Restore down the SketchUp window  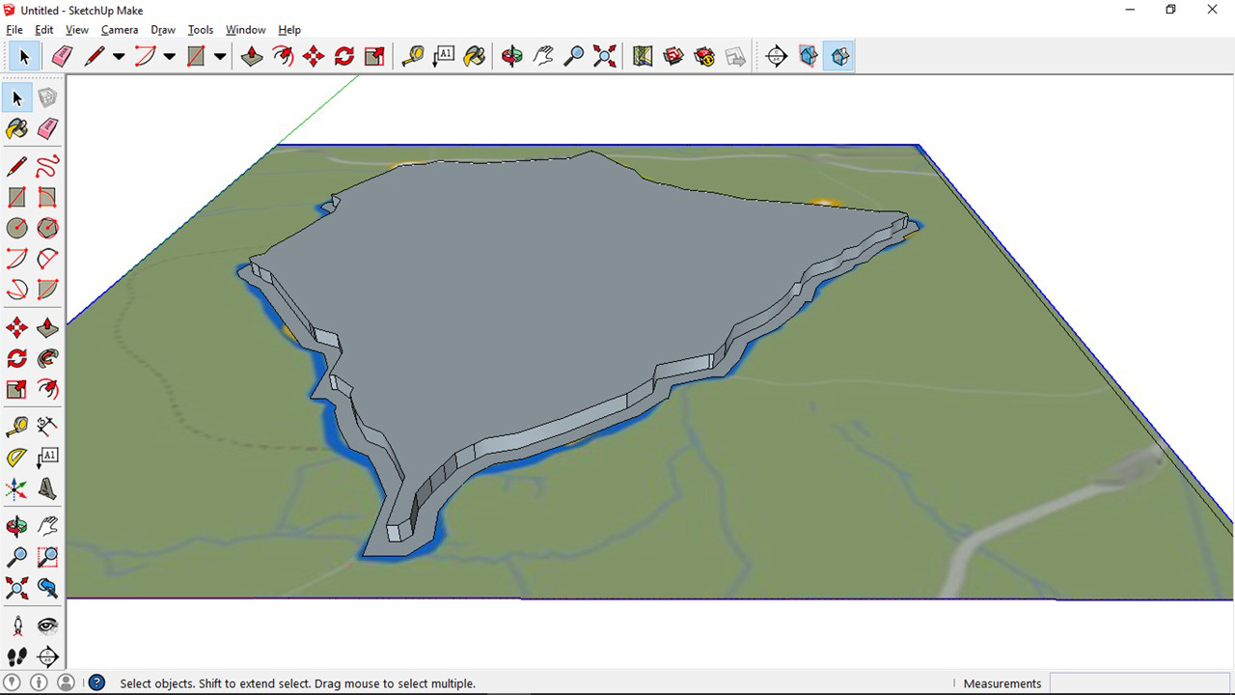point(1170,10)
